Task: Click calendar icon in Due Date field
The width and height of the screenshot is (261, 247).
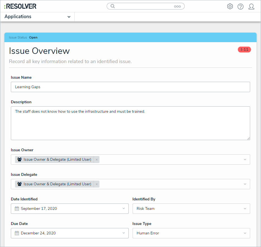Action: (x=17, y=233)
